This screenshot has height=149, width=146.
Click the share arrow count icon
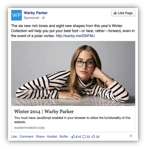click(x=93, y=137)
